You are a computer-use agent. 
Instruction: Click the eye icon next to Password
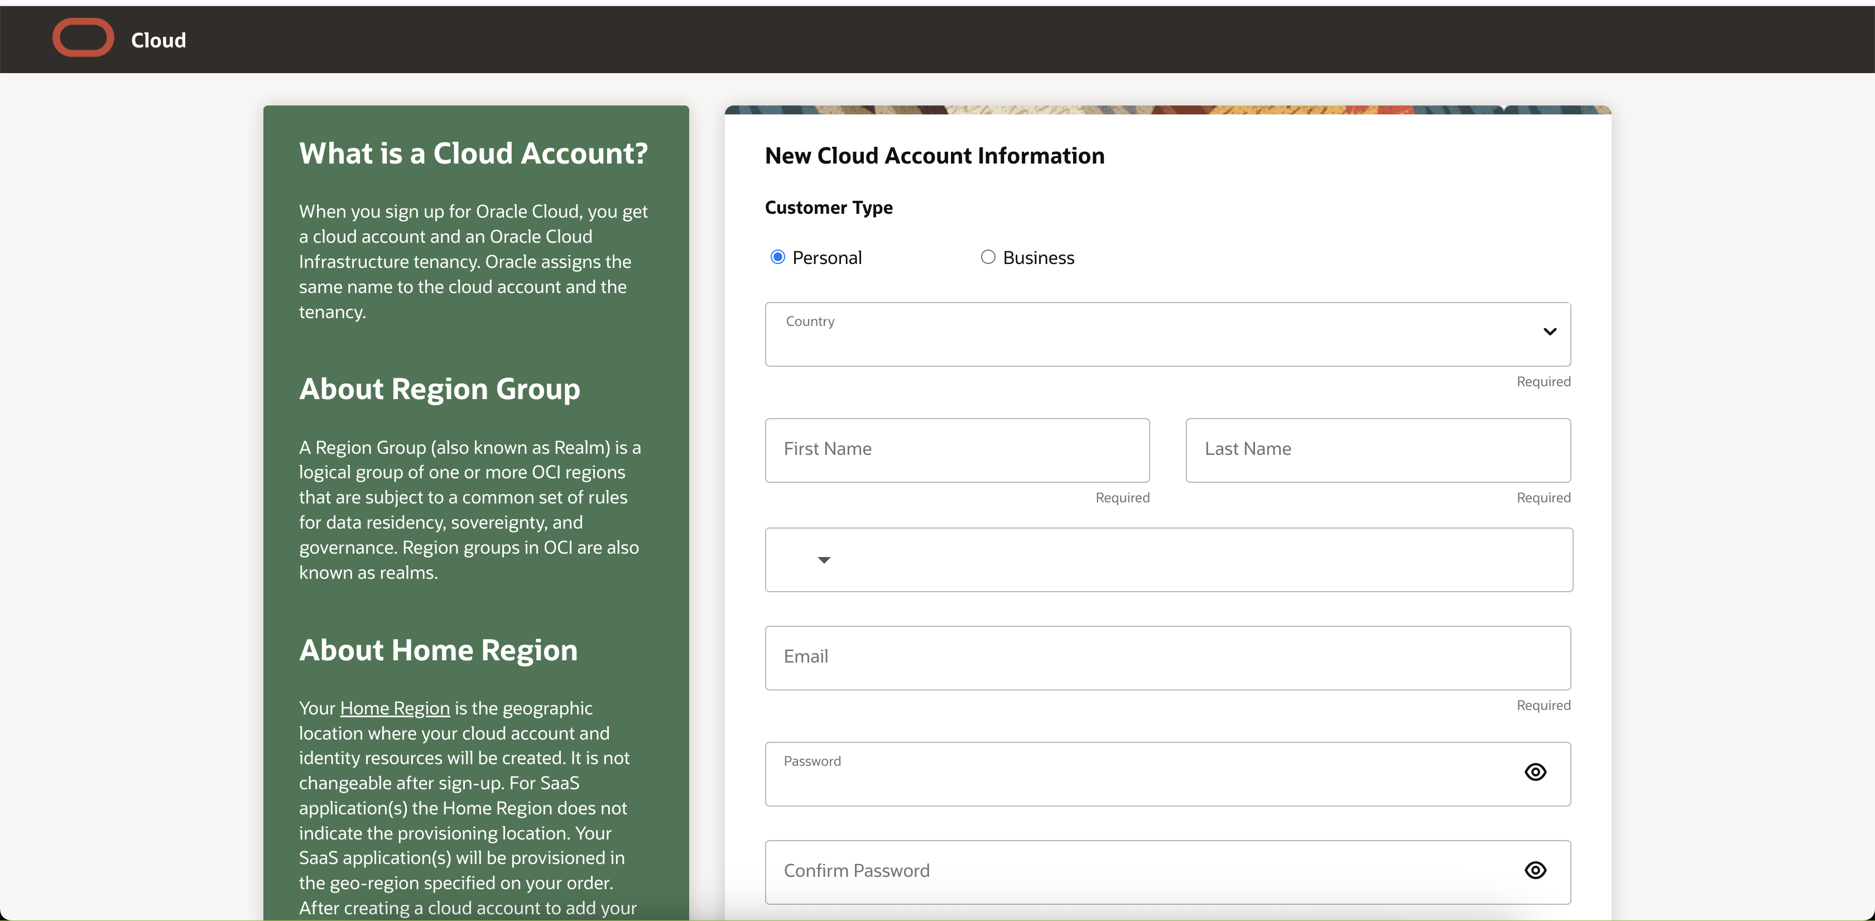[1536, 773]
